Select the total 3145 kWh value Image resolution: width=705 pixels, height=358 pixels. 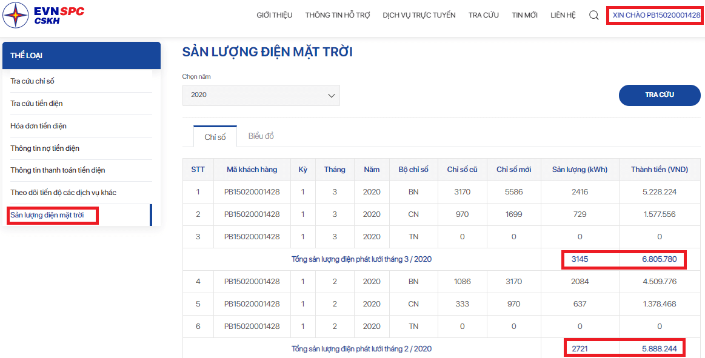pyautogui.click(x=580, y=259)
